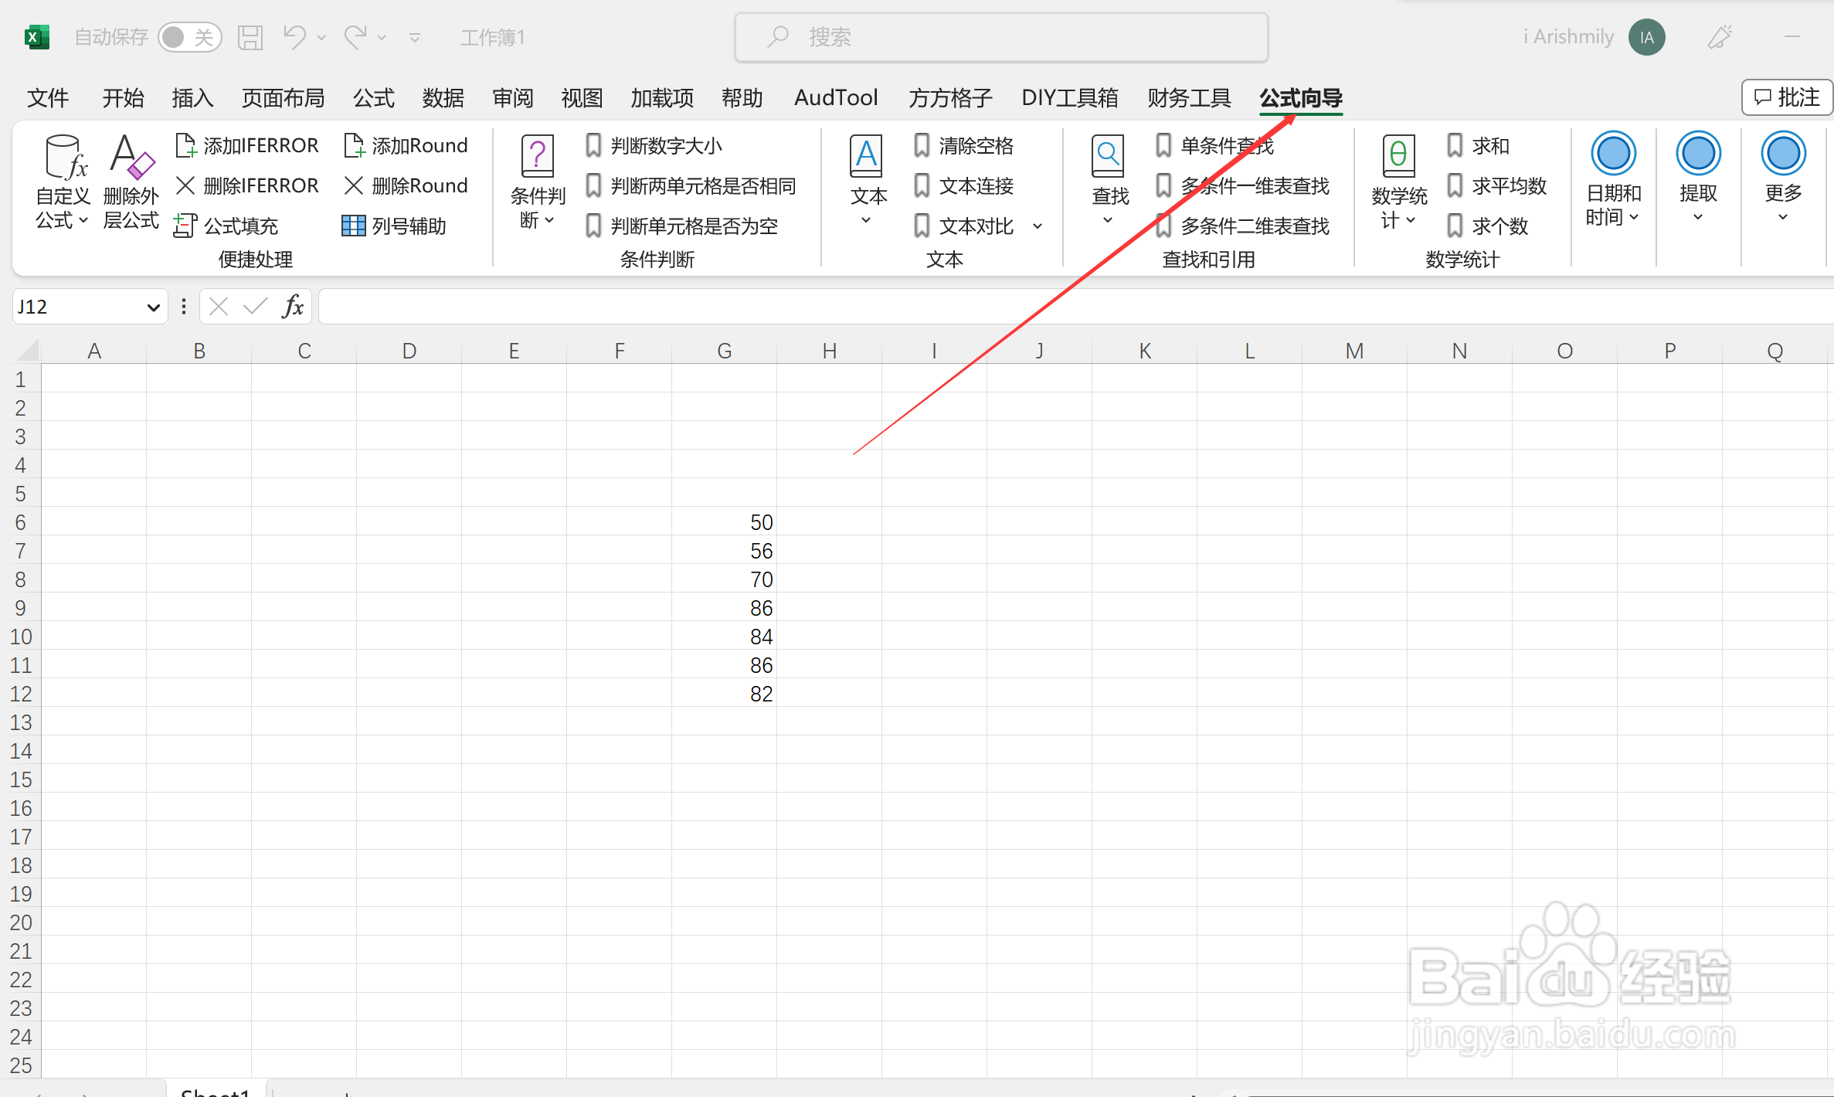This screenshot has width=1834, height=1097.
Task: Open the AudTool ribbon tab
Action: point(835,98)
